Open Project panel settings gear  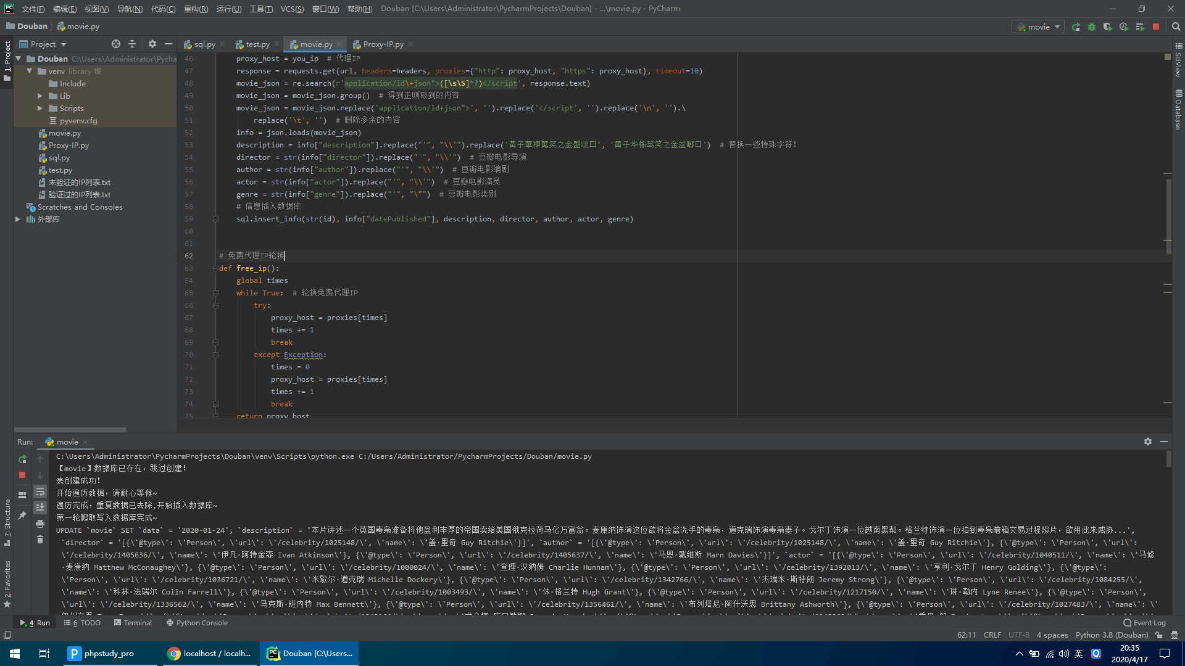click(152, 44)
